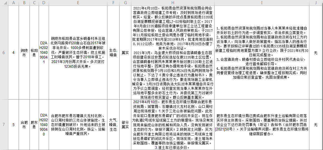Viewport: 323px width, 150px height.
Task: Select the 肥东县 cell
Action: (x=34, y=125)
